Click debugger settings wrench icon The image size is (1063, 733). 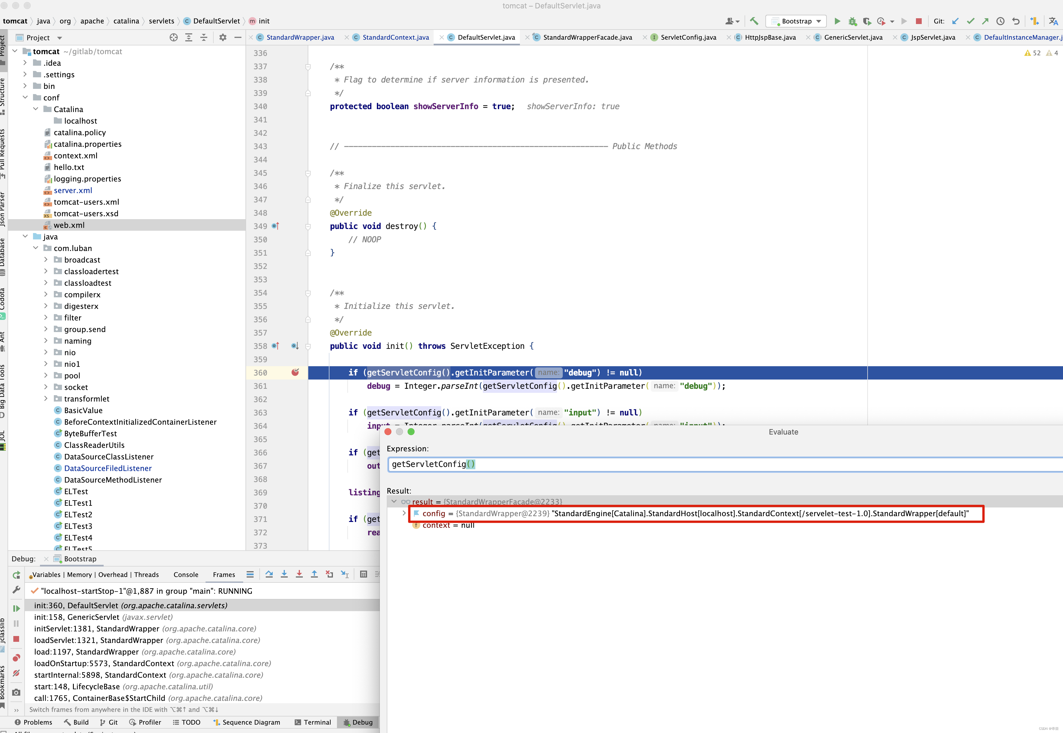16,590
